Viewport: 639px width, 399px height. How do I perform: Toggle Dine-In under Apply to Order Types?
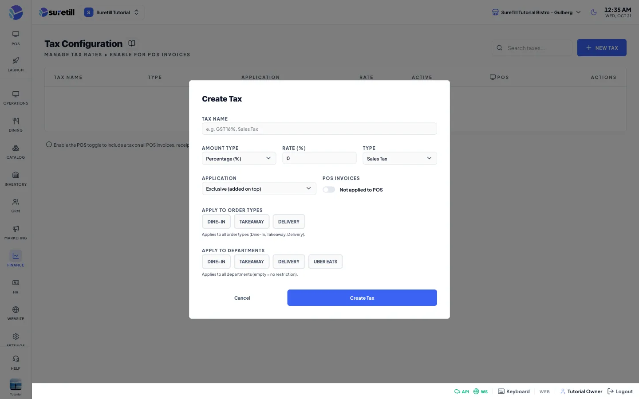pos(216,222)
